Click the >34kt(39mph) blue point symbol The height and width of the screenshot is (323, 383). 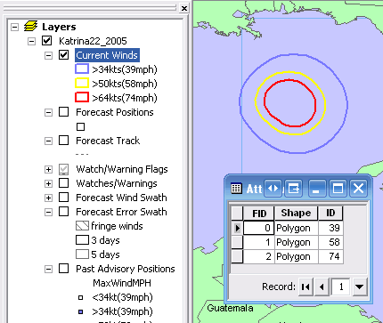pos(80,311)
